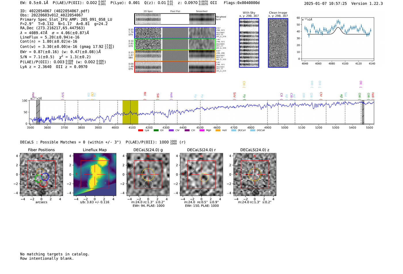
Task: Click the CIV purple legend swatch
Action: [171, 130]
